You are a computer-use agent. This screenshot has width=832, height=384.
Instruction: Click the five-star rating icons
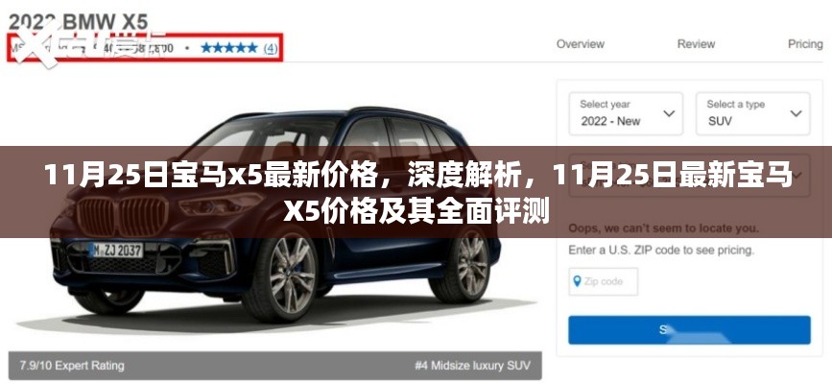[x=229, y=48]
